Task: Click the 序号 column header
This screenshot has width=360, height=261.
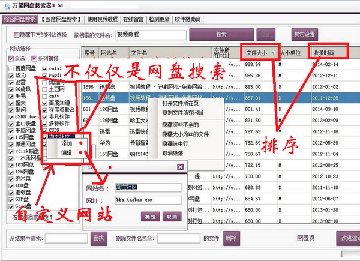Action: click(91, 53)
